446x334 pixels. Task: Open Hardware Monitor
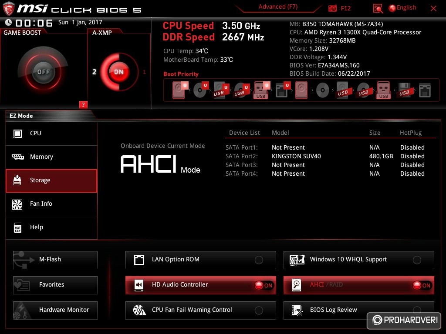55,311
